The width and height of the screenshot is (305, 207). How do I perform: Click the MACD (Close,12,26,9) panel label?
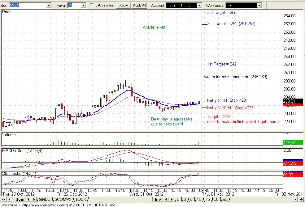[x=22, y=150]
